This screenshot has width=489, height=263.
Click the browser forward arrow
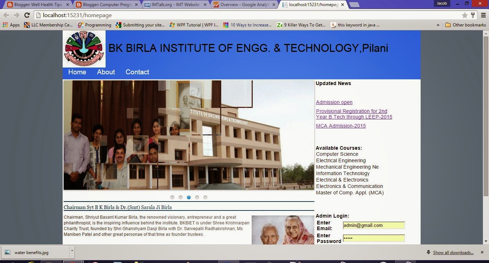pos(16,15)
